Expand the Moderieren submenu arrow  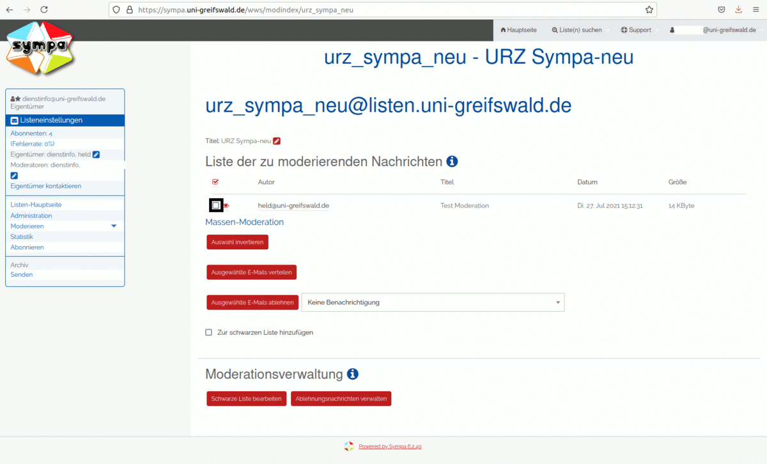coord(114,226)
